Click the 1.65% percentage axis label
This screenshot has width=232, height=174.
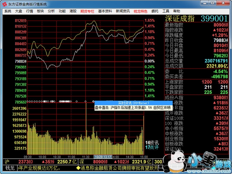coord(150,20)
